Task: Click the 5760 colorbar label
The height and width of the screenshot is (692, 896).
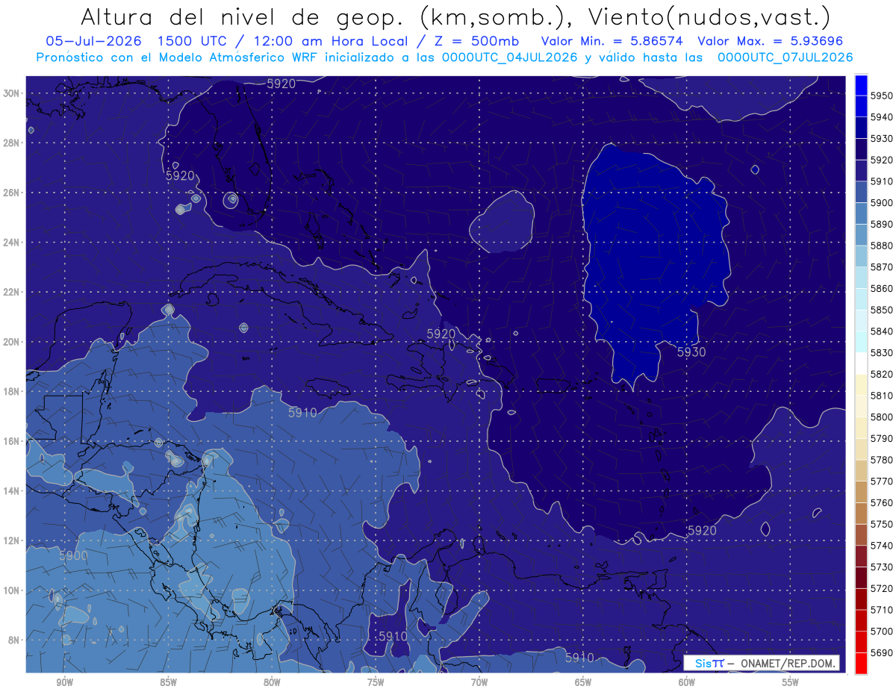Action: click(x=883, y=503)
